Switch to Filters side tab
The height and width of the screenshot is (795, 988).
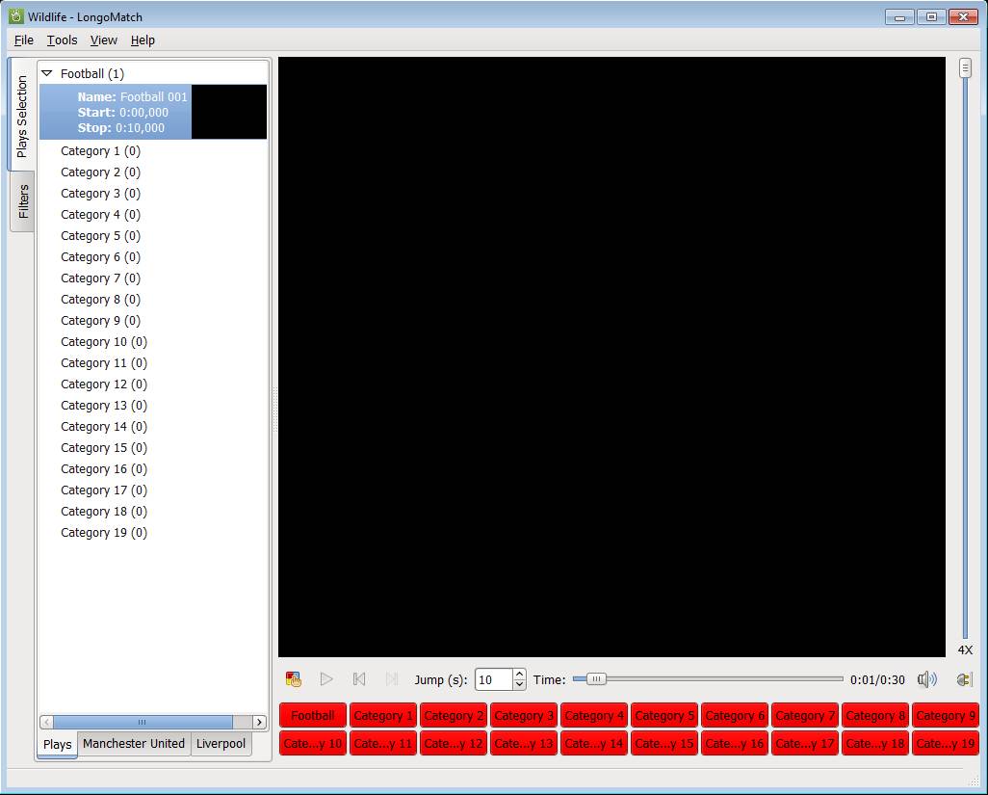point(23,201)
